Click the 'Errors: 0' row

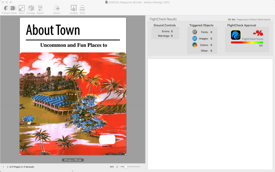(x=167, y=31)
